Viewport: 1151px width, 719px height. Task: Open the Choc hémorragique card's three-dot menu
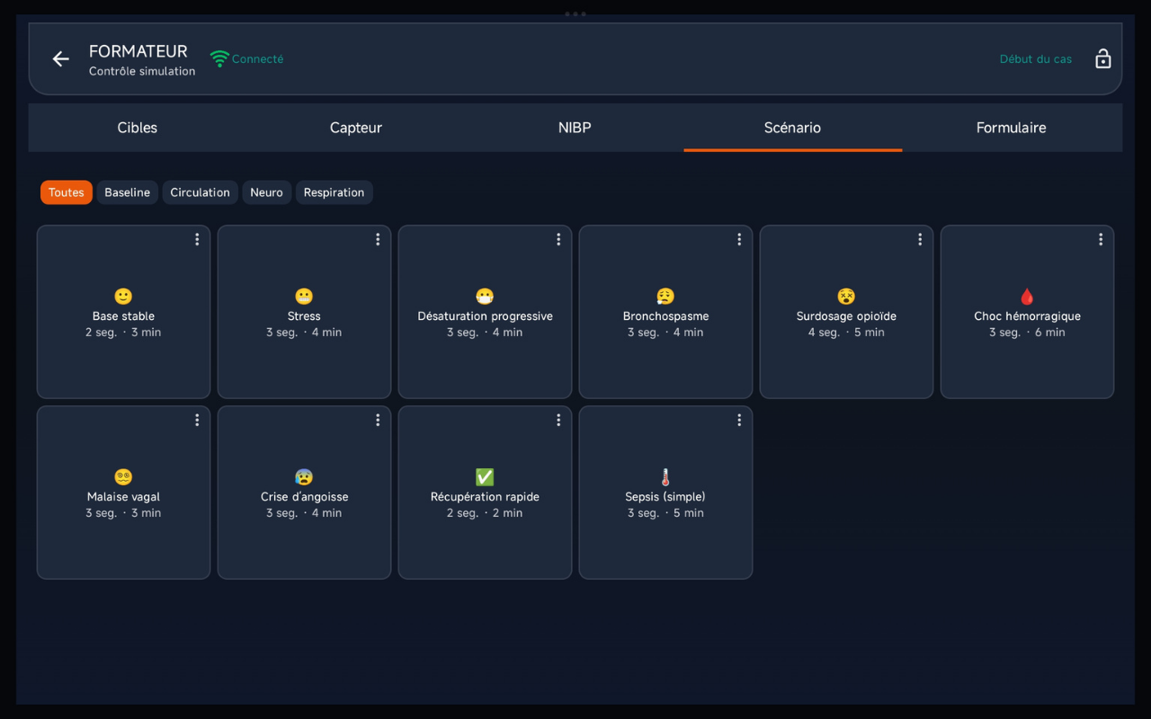point(1101,239)
